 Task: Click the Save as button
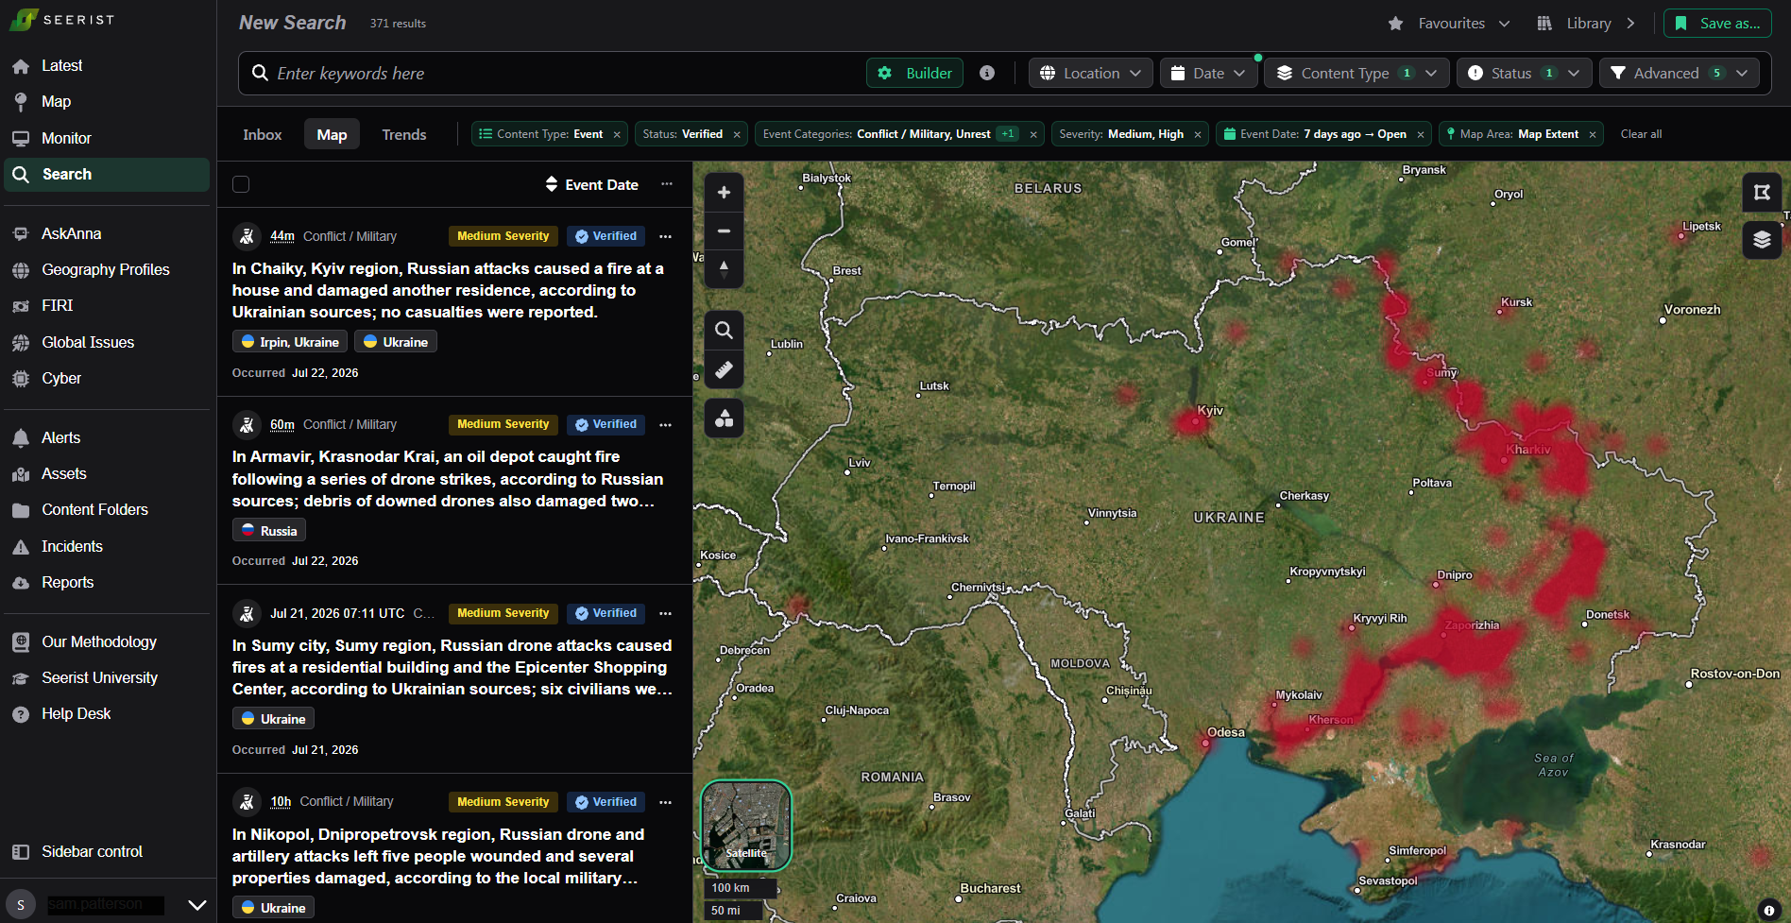[x=1717, y=24]
